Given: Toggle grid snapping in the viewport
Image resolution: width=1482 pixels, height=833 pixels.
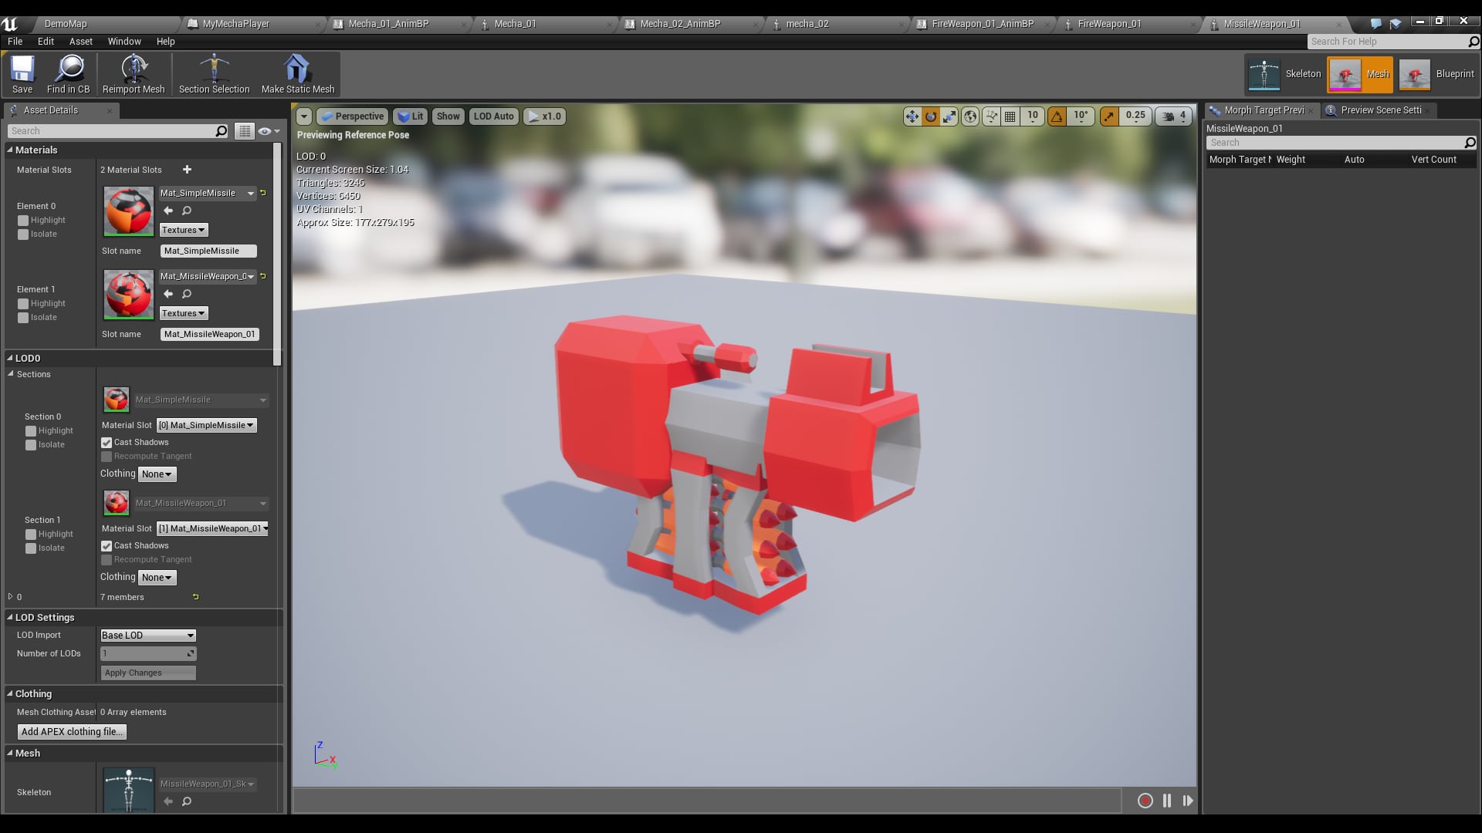Looking at the screenshot, I should [1010, 116].
